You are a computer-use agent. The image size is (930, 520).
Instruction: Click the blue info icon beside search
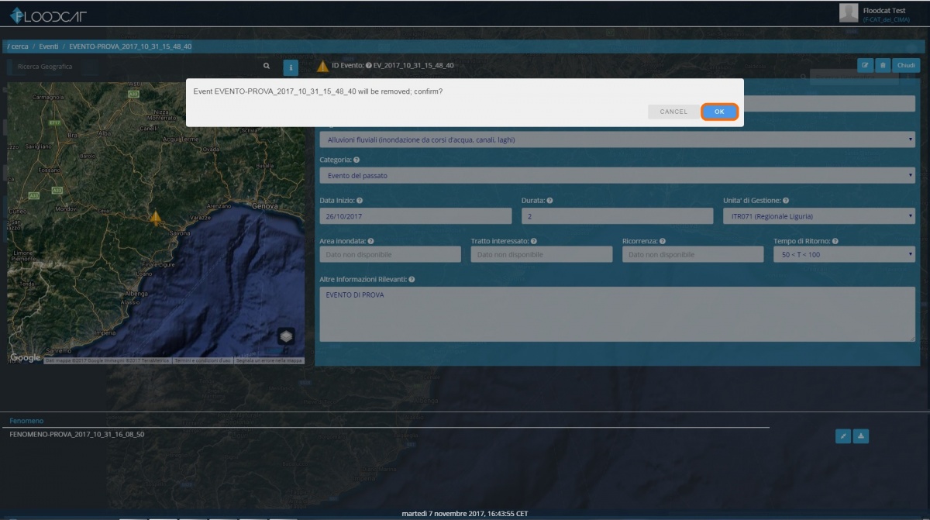click(291, 67)
